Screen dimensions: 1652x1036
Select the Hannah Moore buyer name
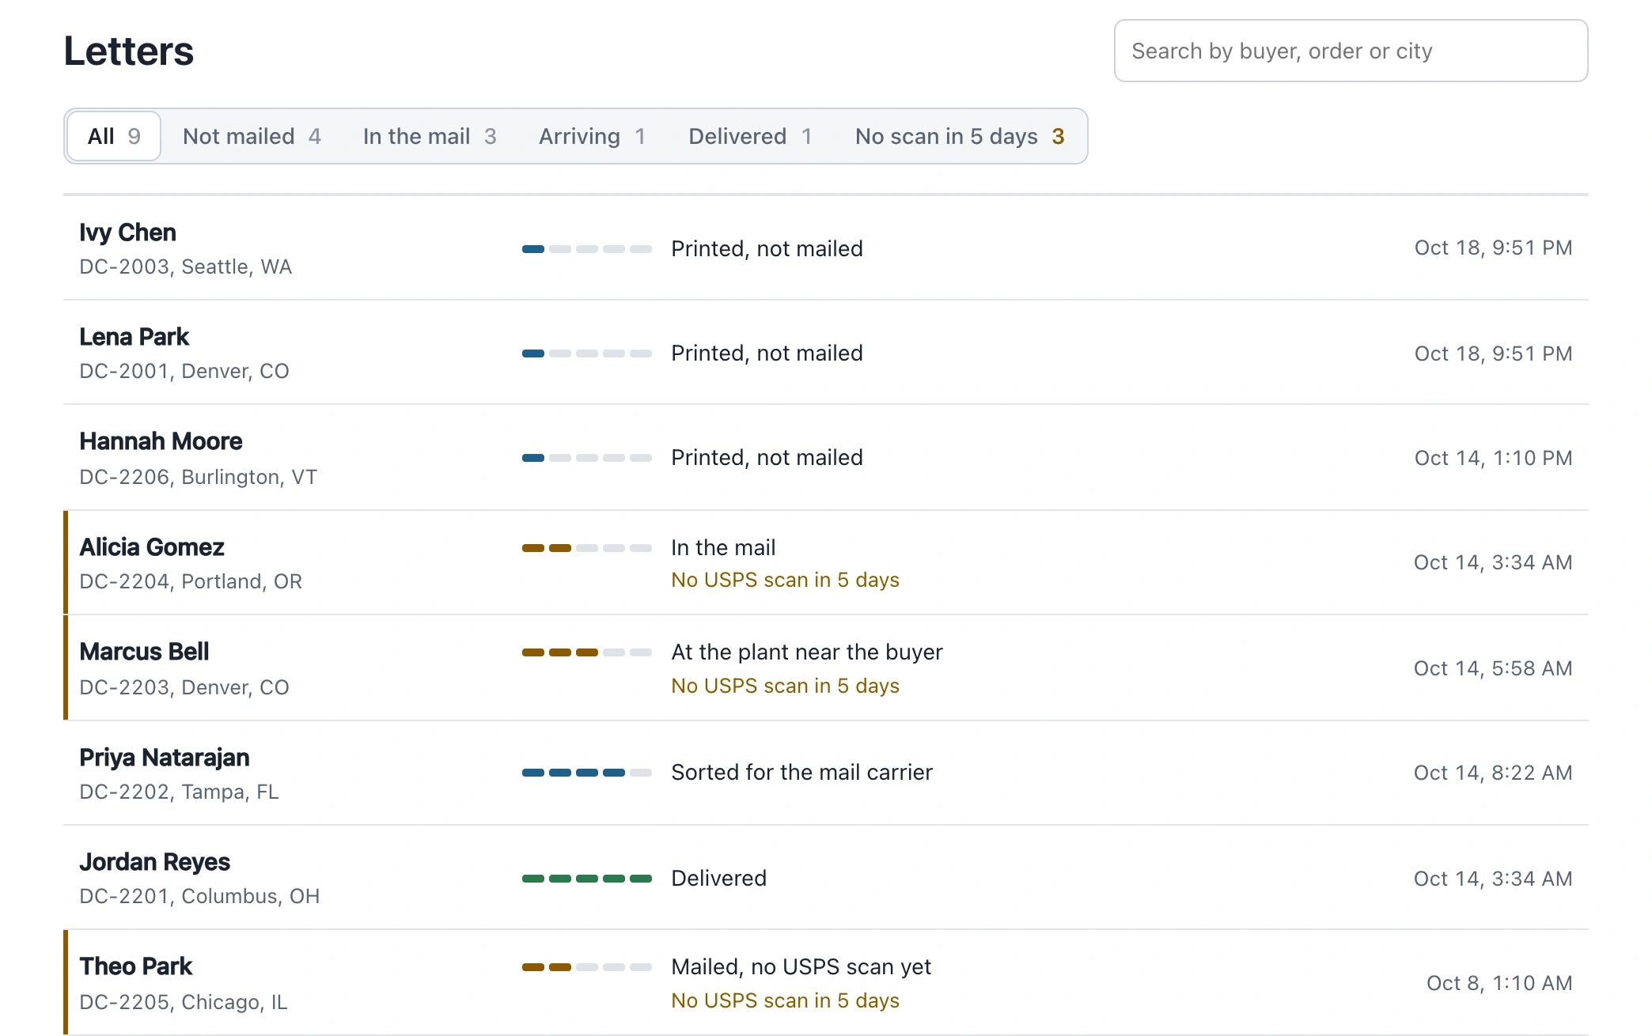161,441
